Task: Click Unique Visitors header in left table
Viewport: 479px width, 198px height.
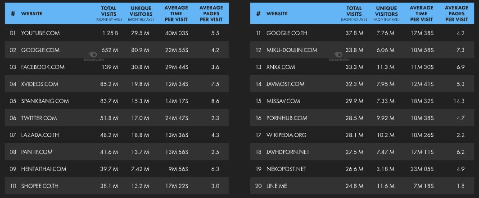Action: pyautogui.click(x=141, y=14)
